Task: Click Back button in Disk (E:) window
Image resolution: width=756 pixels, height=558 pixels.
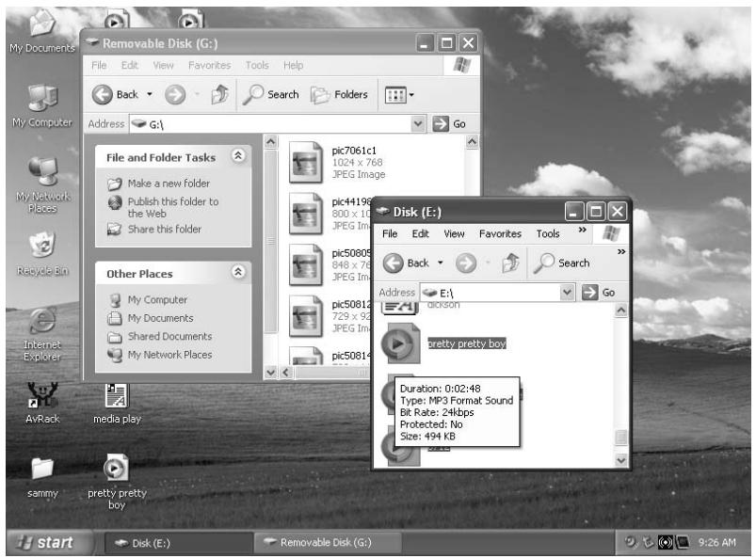Action: coord(406,263)
